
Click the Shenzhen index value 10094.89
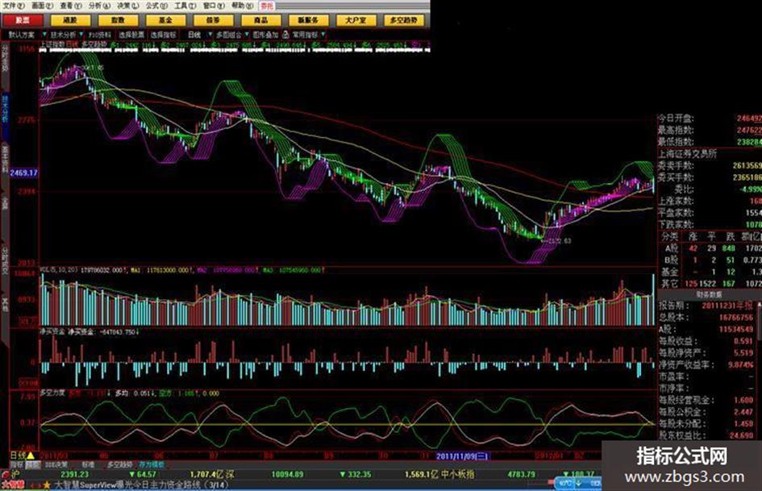[x=287, y=474]
